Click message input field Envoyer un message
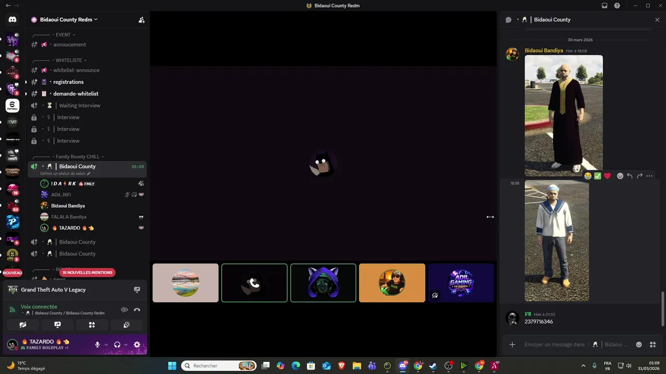Image resolution: width=666 pixels, height=374 pixels. 576,344
